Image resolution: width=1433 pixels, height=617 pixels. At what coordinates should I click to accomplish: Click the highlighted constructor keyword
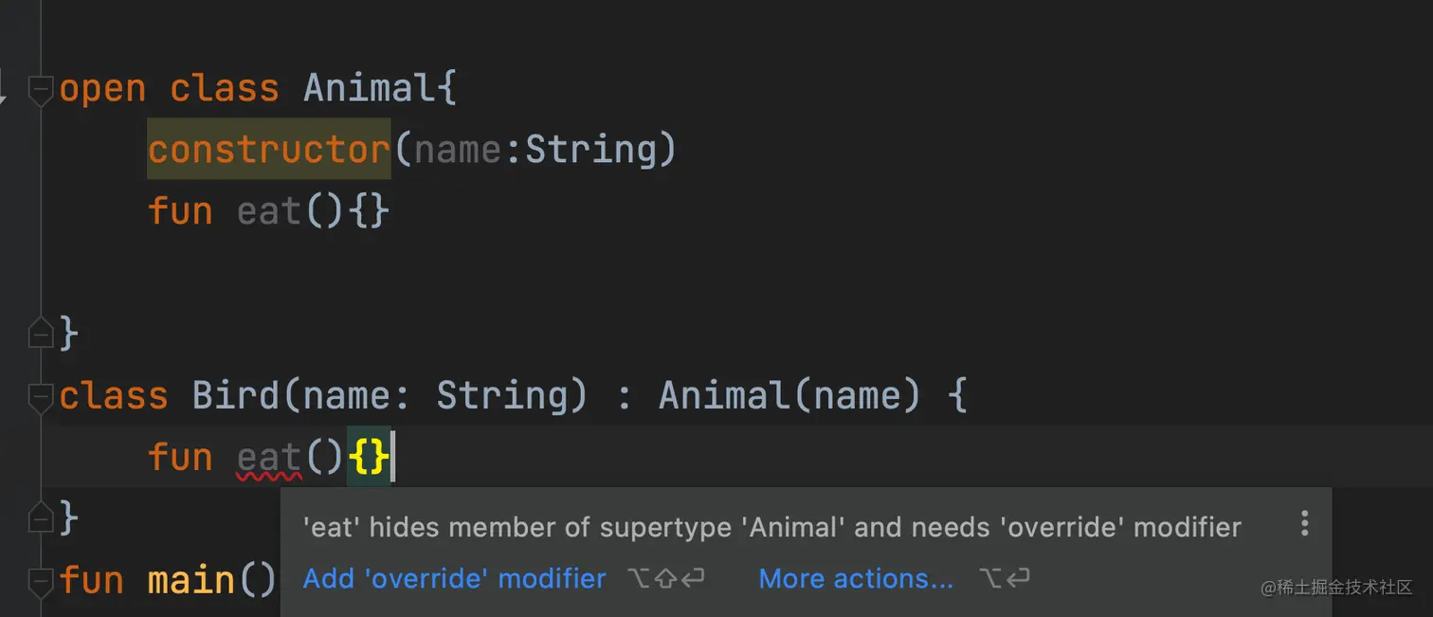(x=269, y=150)
